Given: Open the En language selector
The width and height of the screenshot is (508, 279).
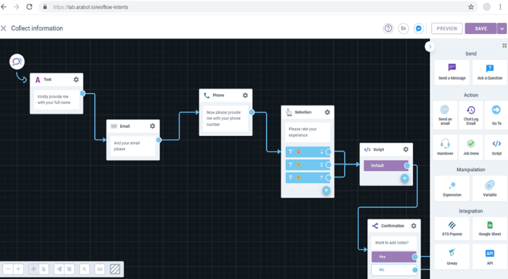Looking at the screenshot, I should pos(403,29).
